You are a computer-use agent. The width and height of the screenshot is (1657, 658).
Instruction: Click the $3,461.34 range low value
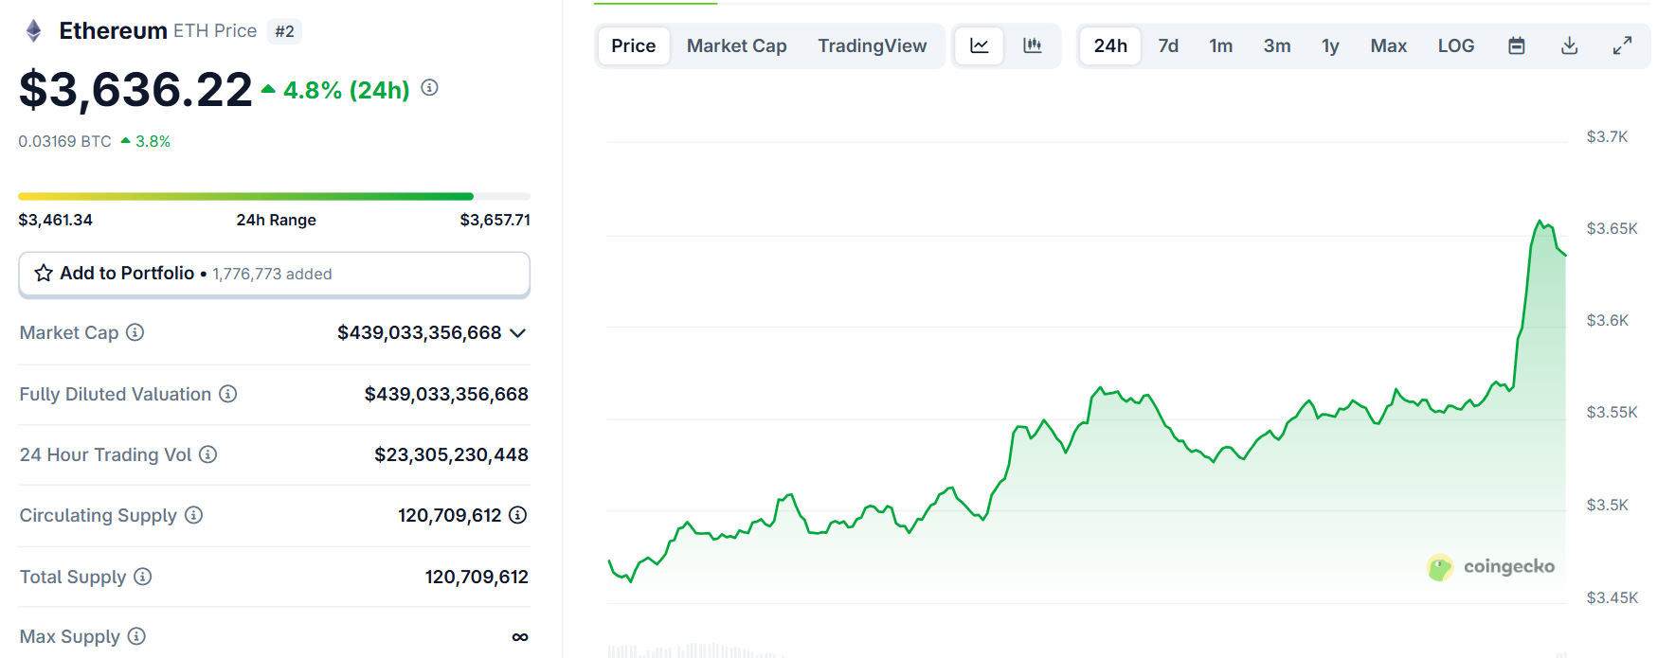(x=56, y=220)
